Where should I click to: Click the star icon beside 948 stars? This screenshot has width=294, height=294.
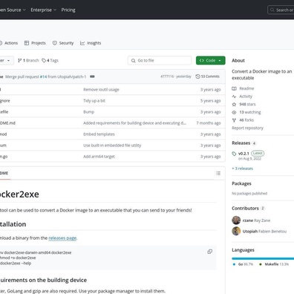[234, 104]
